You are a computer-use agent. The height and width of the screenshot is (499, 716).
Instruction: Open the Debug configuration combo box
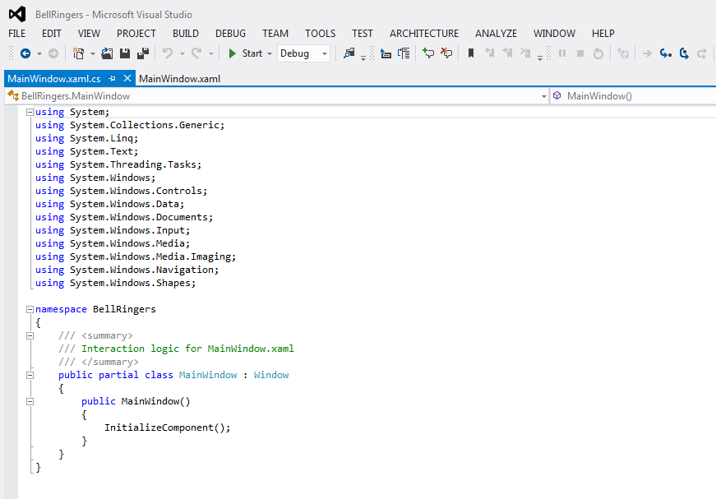pyautogui.click(x=303, y=53)
